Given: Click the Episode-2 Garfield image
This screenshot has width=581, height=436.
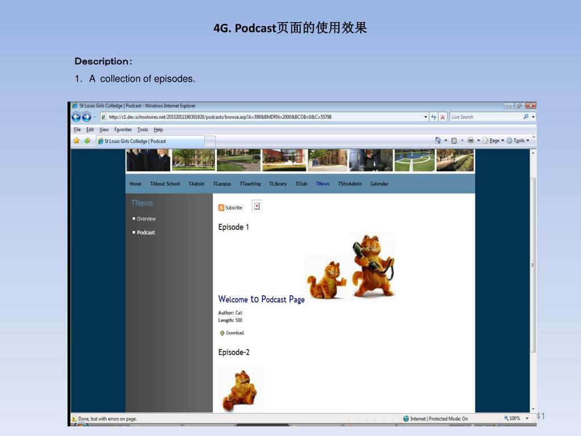Looking at the screenshot, I should click(x=241, y=388).
